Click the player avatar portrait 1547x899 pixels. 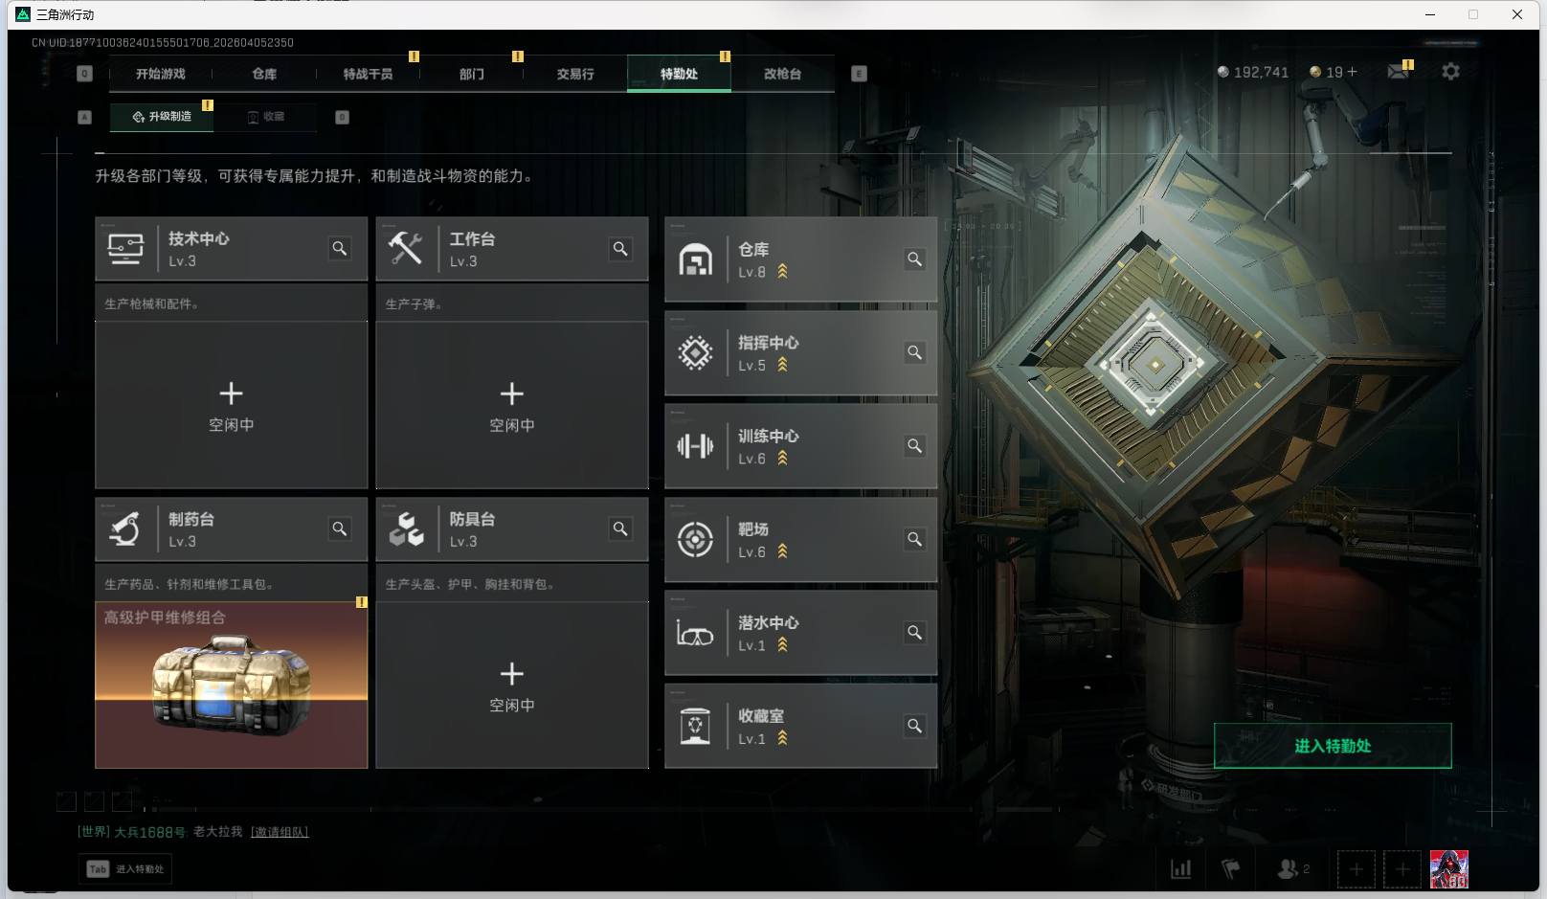pyautogui.click(x=1448, y=869)
